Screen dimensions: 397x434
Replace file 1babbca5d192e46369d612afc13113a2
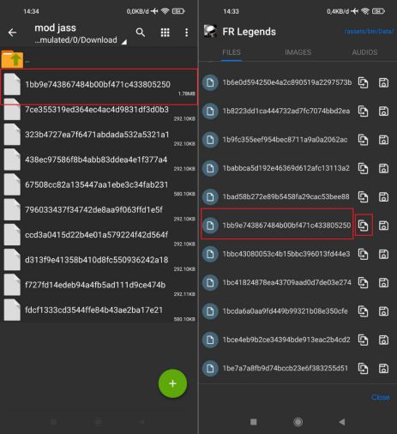[x=364, y=168]
